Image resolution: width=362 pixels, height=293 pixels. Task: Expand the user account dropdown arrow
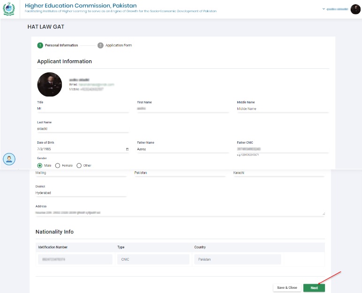324,9
